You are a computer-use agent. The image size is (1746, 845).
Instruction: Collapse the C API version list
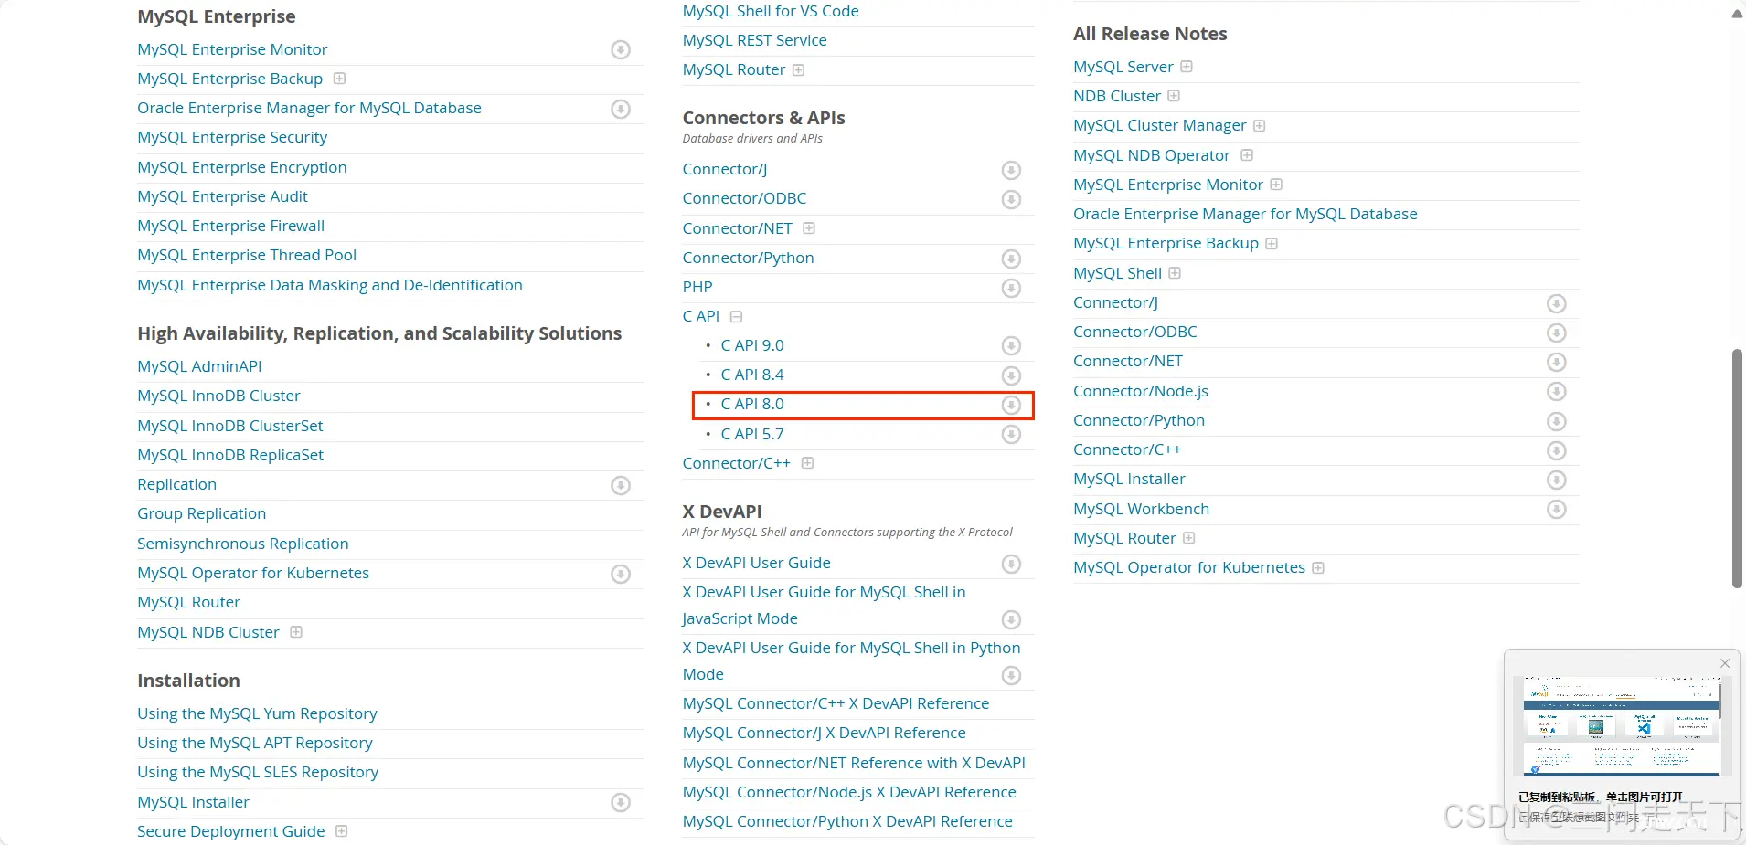(737, 317)
